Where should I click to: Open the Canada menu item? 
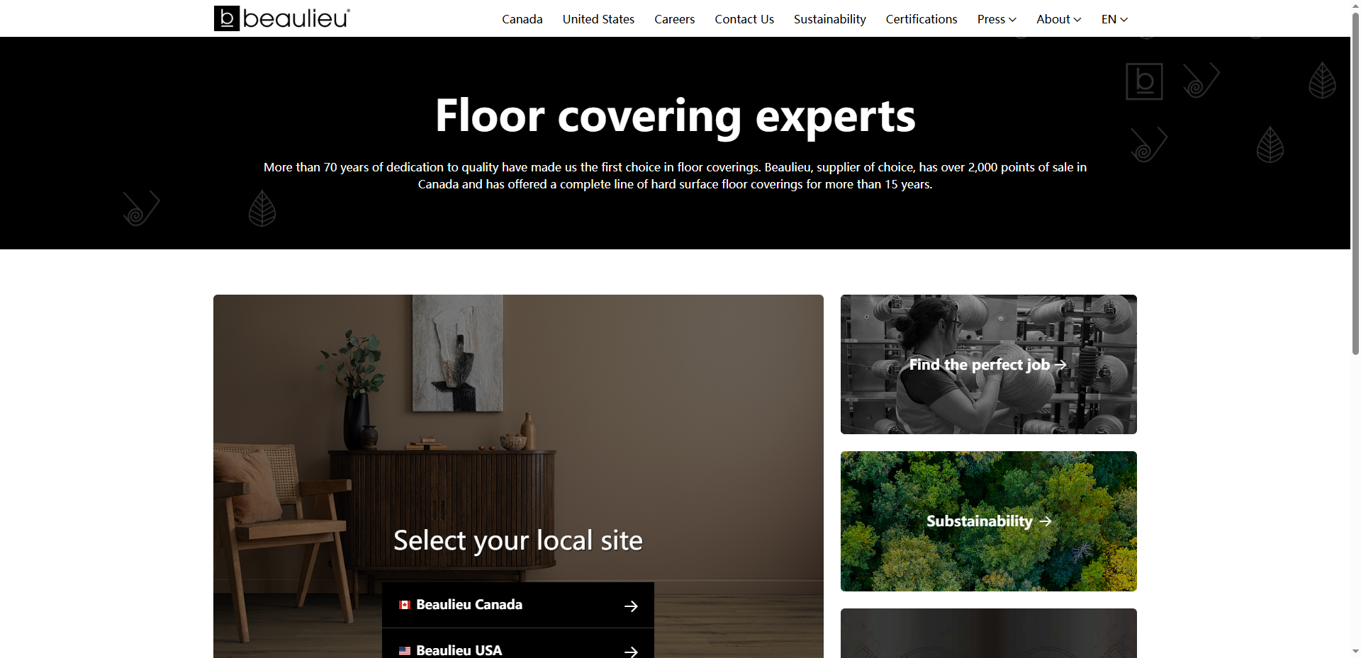pos(522,19)
